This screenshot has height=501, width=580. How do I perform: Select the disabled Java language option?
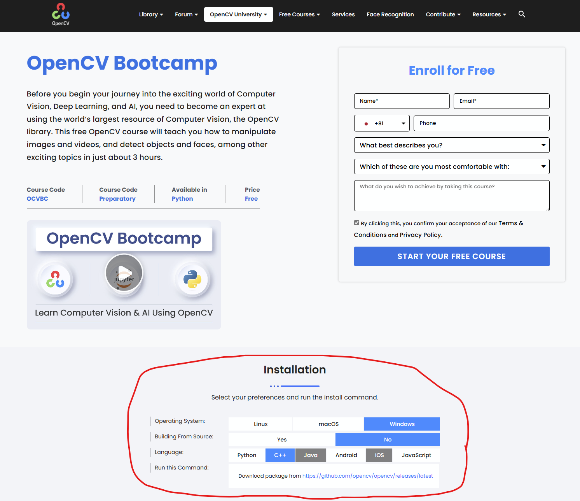311,455
